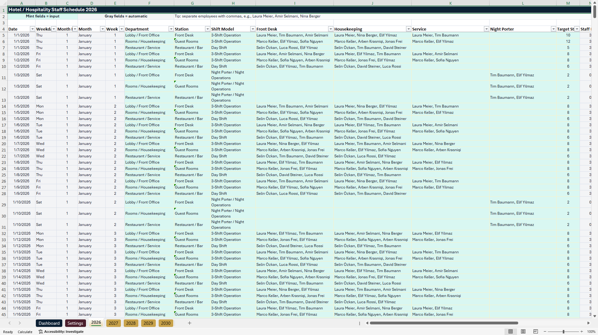This screenshot has width=598, height=335.
Task: Open the 2028 sheet tab
Action: 131,323
